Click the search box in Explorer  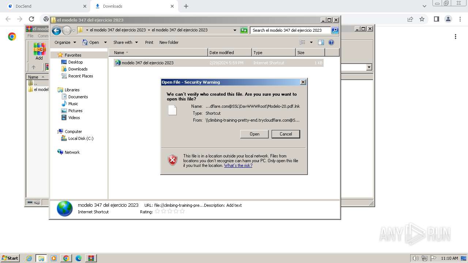tap(291, 30)
